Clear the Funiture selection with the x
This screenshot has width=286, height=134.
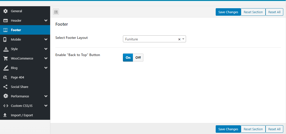tap(179, 39)
